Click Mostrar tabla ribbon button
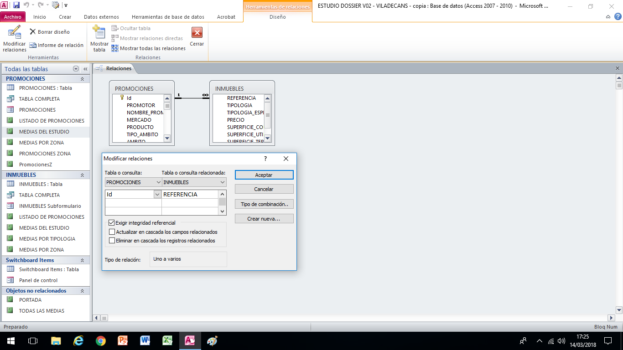Image resolution: width=623 pixels, height=350 pixels. (99, 39)
